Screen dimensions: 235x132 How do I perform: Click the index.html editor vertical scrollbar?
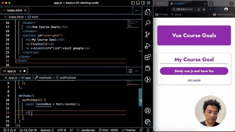pyautogui.click(x=140, y=43)
